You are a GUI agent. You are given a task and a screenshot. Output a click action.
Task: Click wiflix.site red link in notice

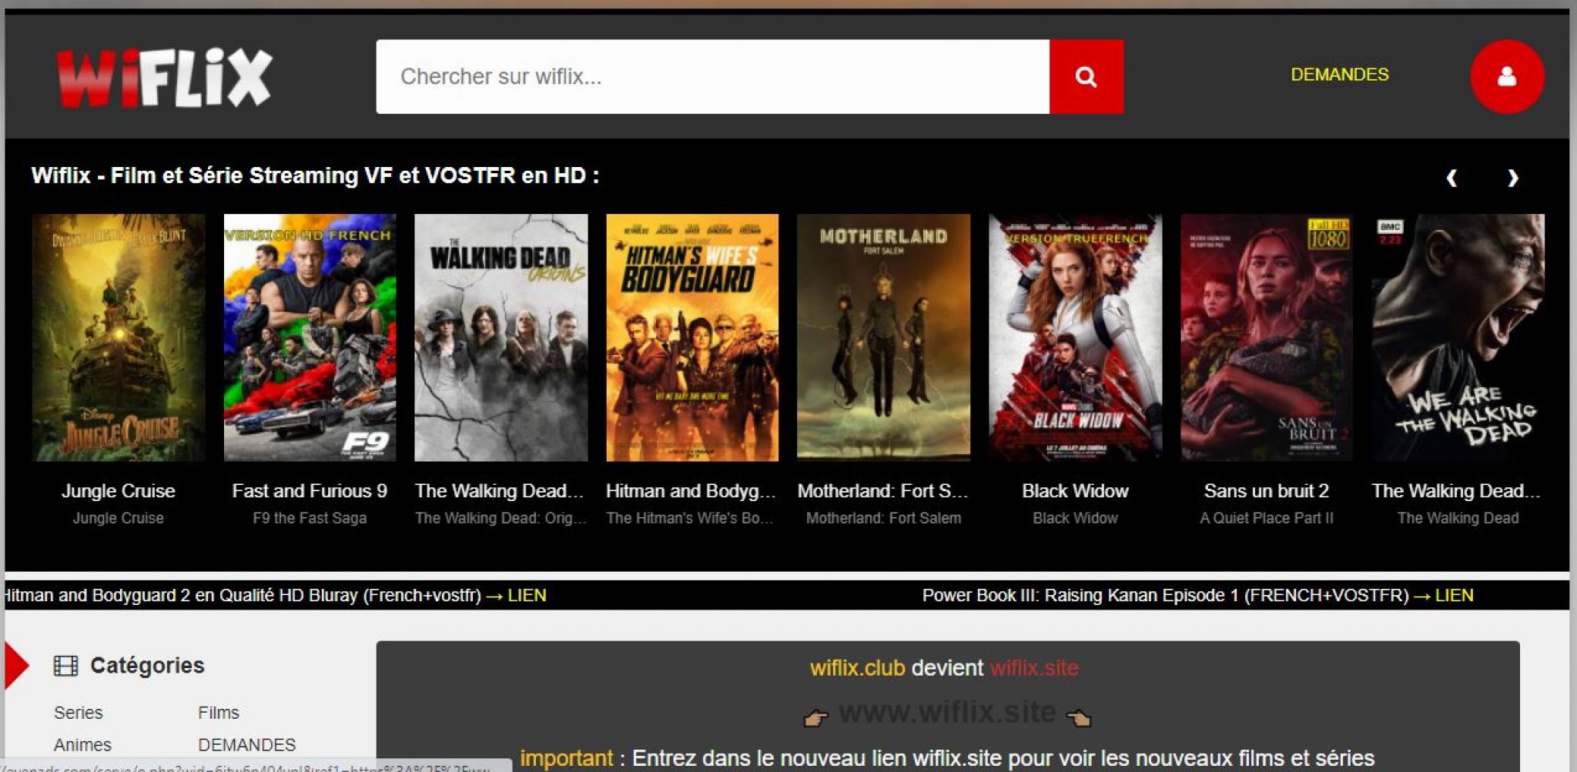1034,668
